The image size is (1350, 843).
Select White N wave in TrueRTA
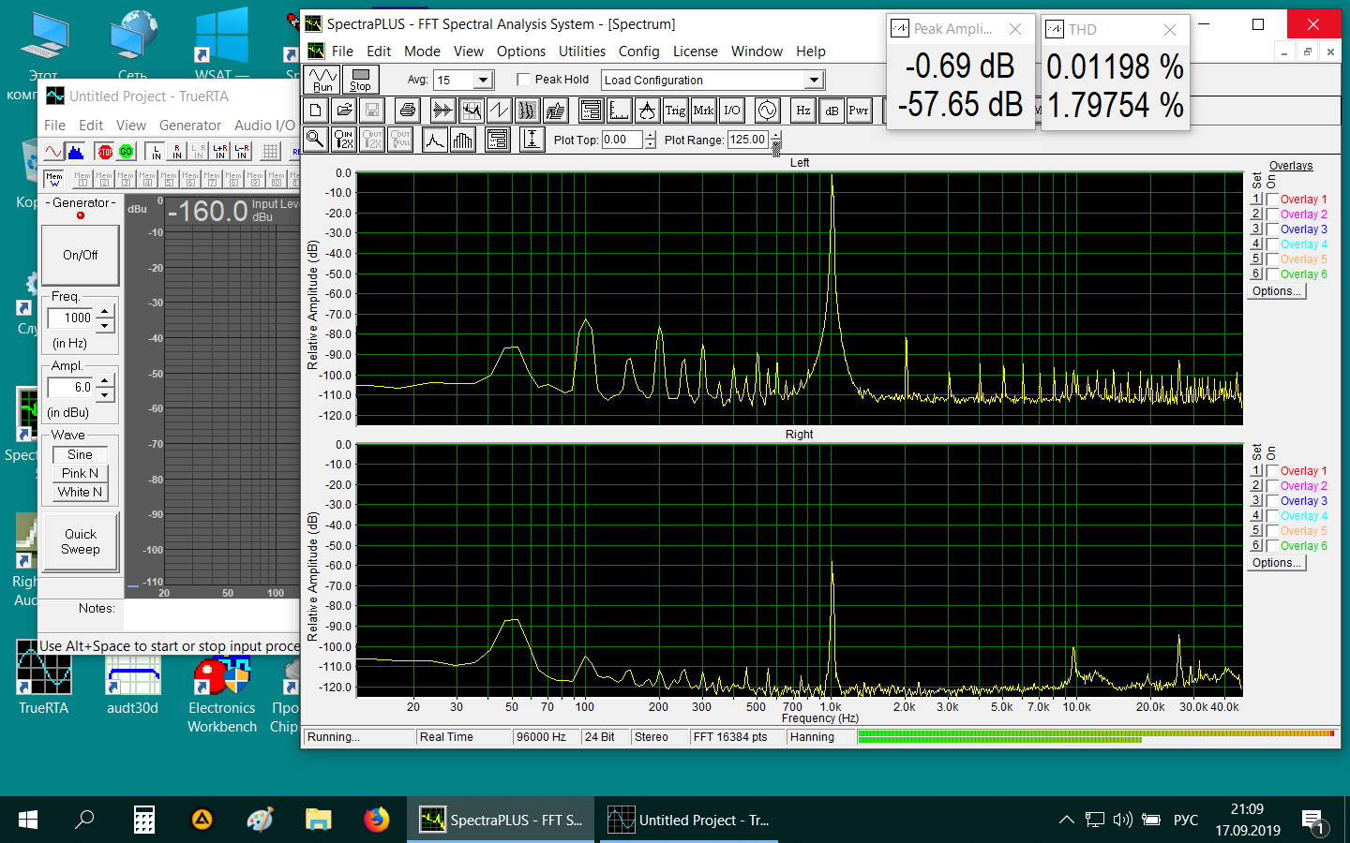(x=80, y=492)
